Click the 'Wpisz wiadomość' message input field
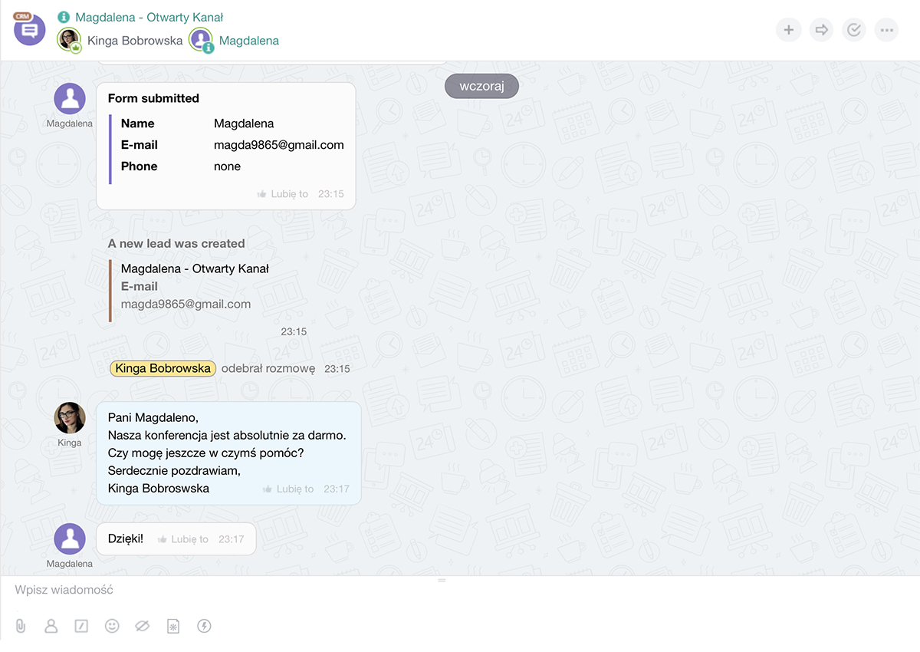The width and height of the screenshot is (920, 652). pos(383,590)
